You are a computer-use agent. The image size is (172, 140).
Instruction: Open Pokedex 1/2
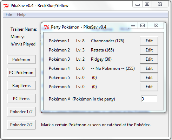point(21,112)
